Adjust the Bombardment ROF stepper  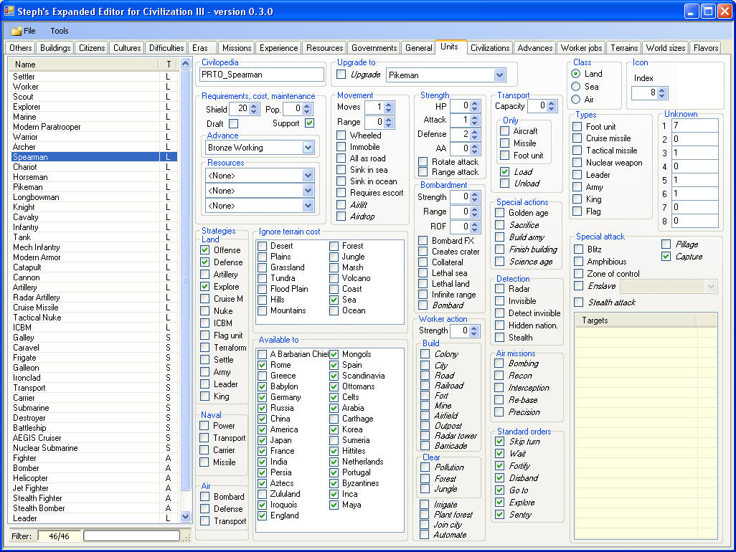pyautogui.click(x=475, y=227)
